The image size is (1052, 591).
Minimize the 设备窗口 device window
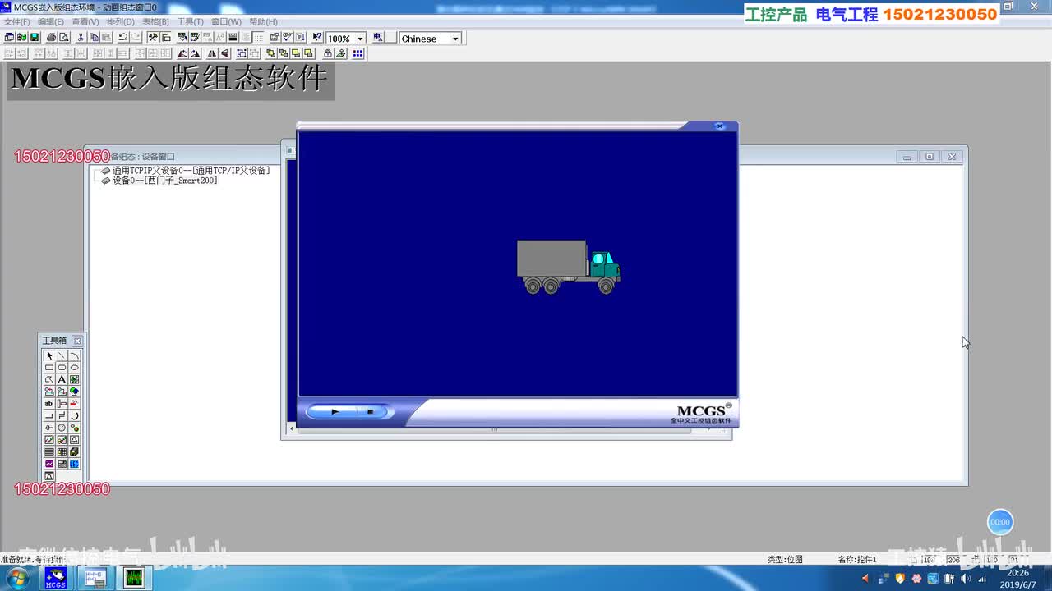click(907, 157)
